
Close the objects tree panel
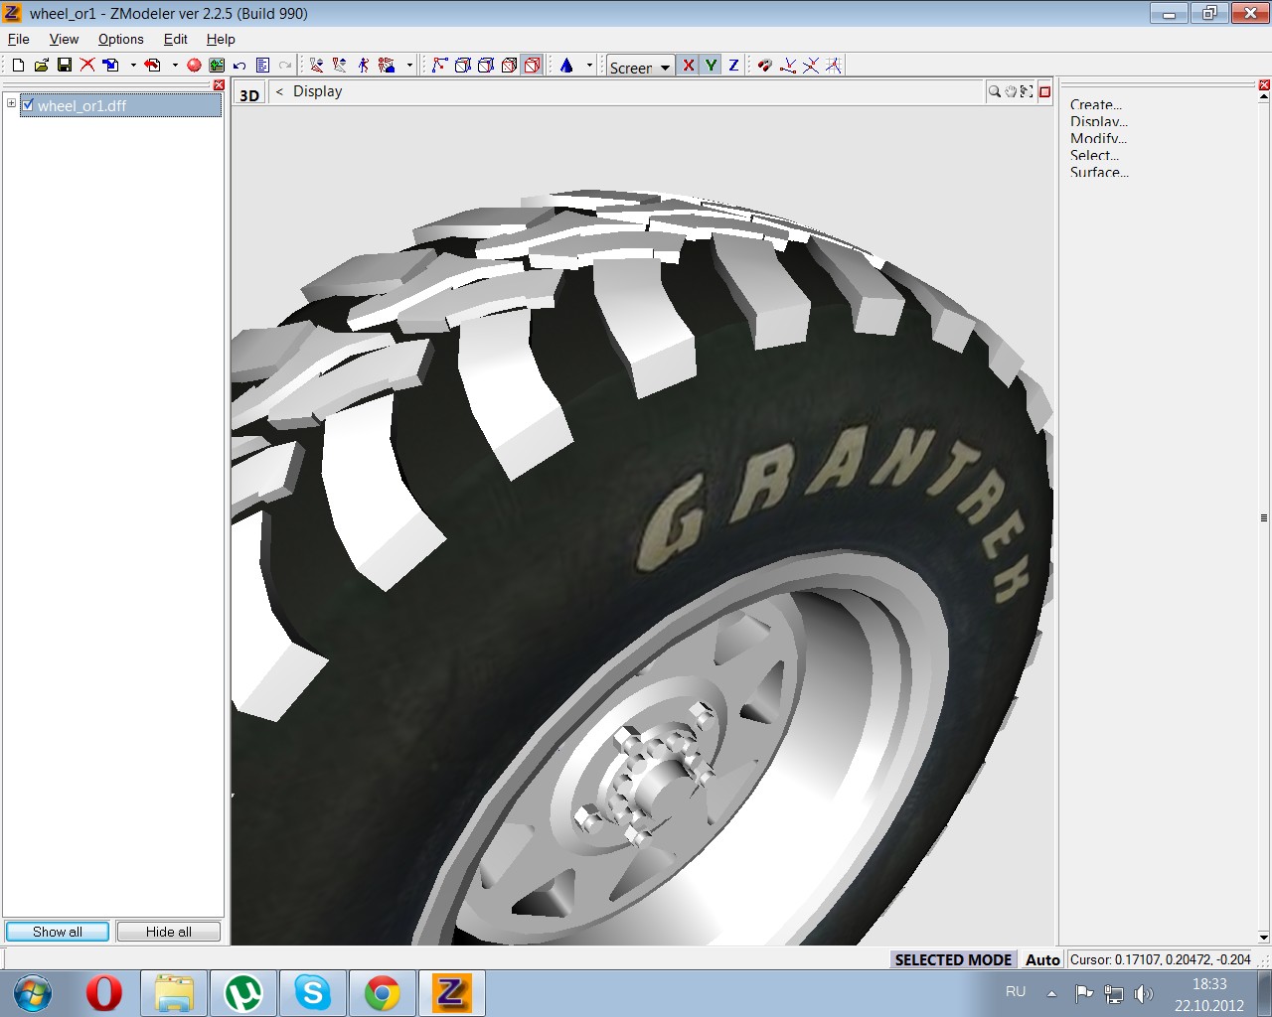coord(220,85)
